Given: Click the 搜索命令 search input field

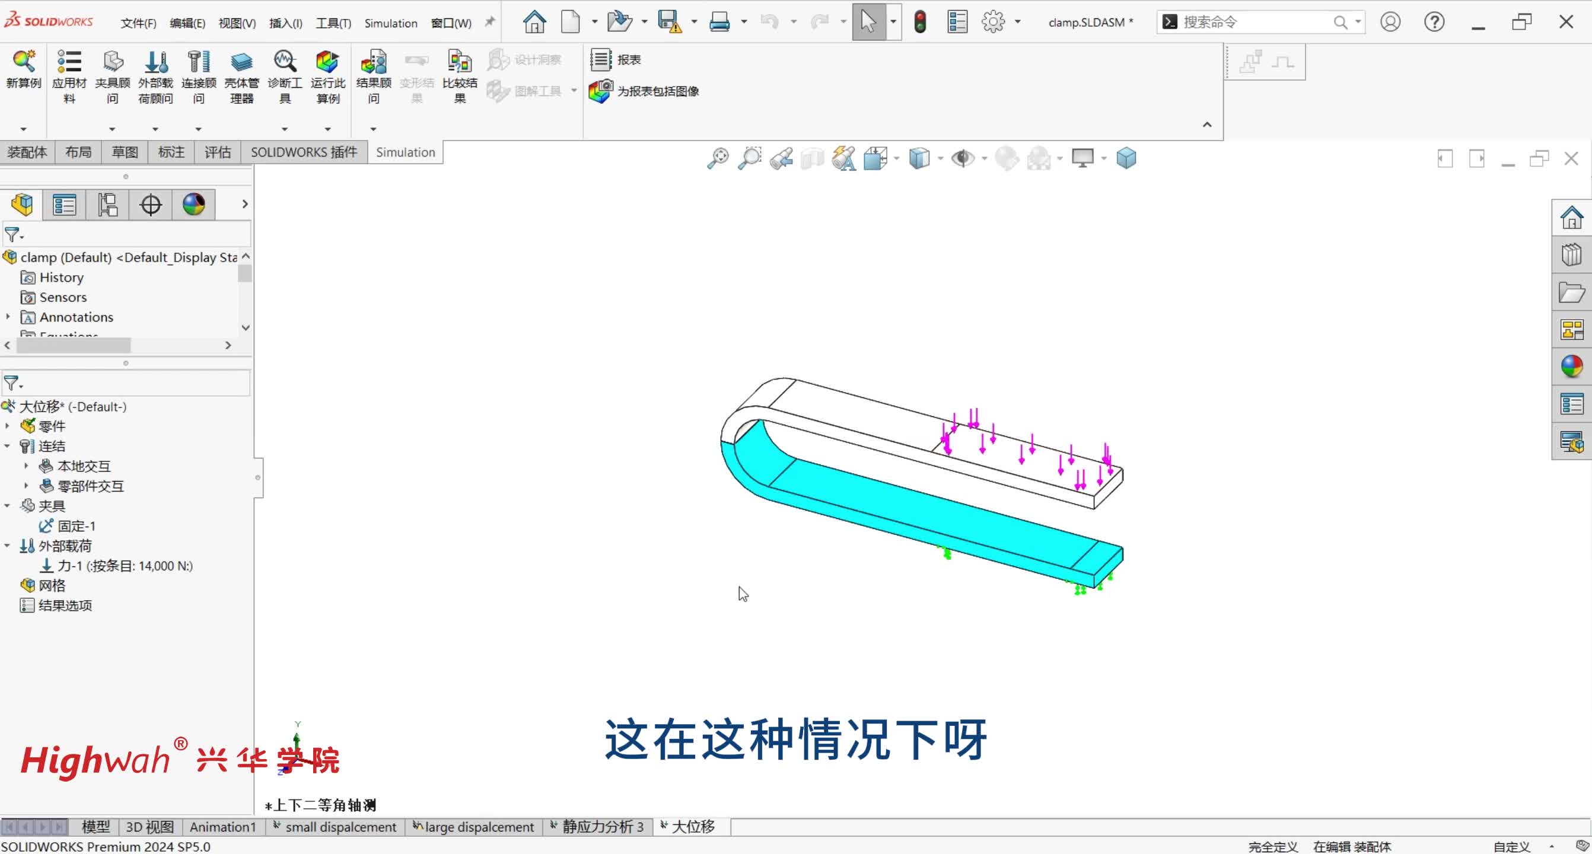Looking at the screenshot, I should click(x=1253, y=23).
